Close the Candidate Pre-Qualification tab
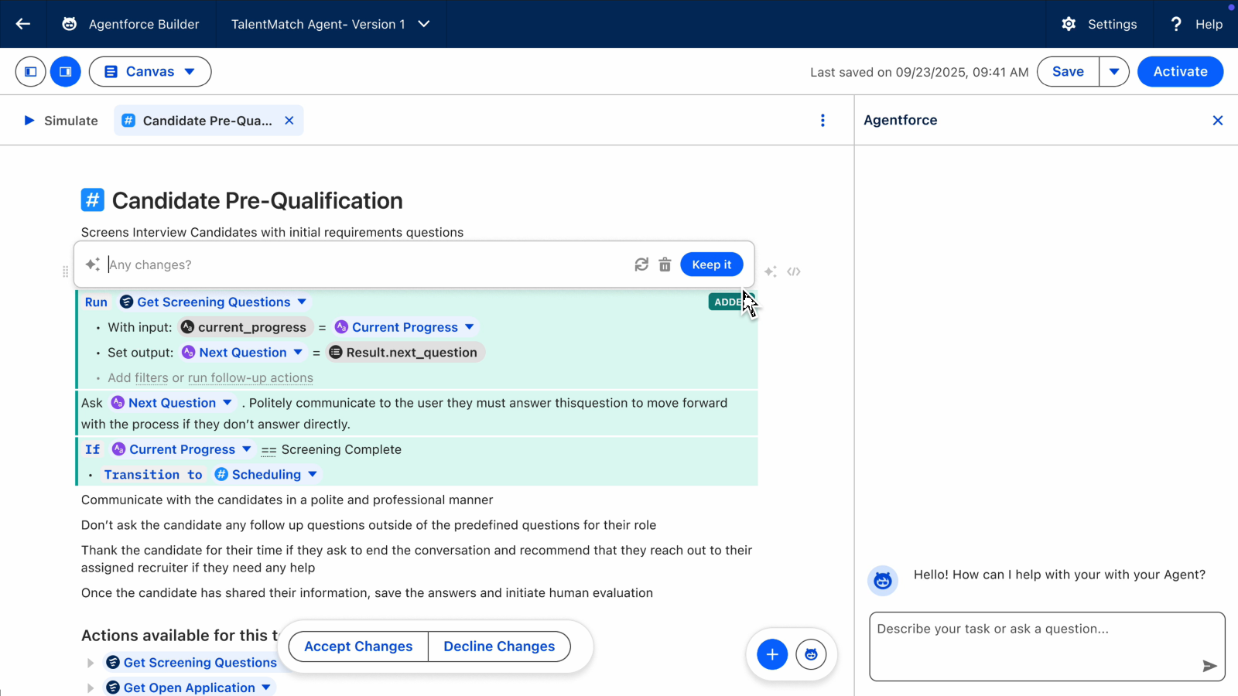This screenshot has width=1238, height=696. pos(289,121)
